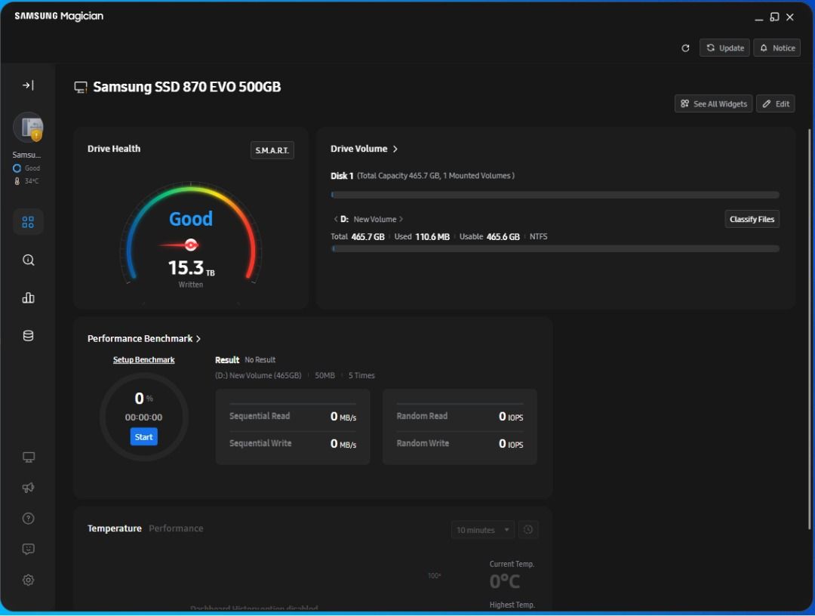Click the refresh icon near Update

tap(685, 48)
